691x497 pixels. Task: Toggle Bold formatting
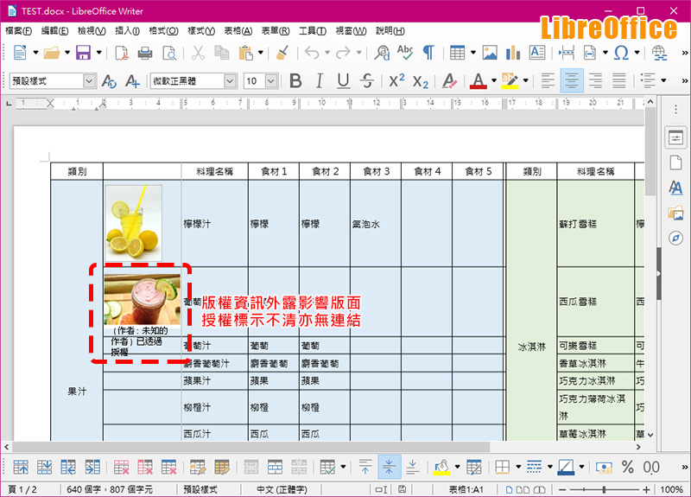click(x=295, y=81)
